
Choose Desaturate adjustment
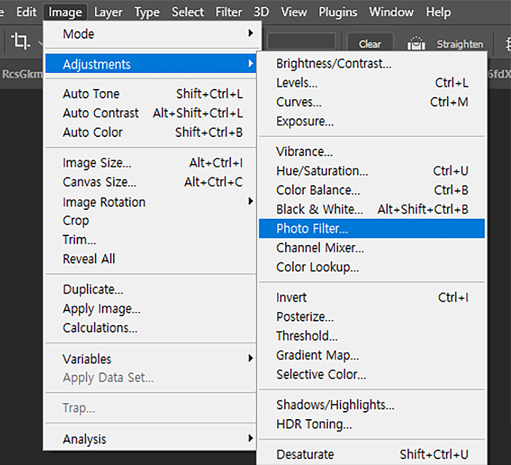pos(372,454)
